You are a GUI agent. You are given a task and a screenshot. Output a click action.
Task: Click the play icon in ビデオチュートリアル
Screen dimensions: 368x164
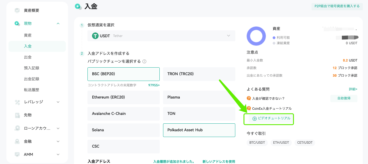coord(254,119)
